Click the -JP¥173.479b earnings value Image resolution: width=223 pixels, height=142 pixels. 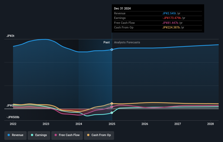pyautogui.click(x=172, y=18)
